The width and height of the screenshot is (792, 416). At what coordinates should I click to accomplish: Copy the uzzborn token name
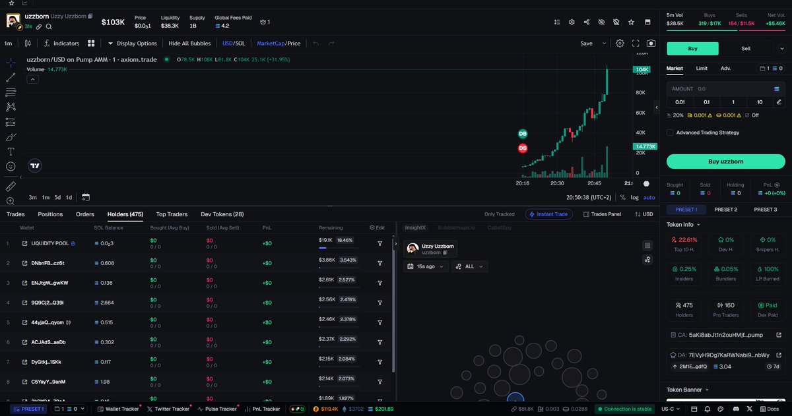click(90, 16)
